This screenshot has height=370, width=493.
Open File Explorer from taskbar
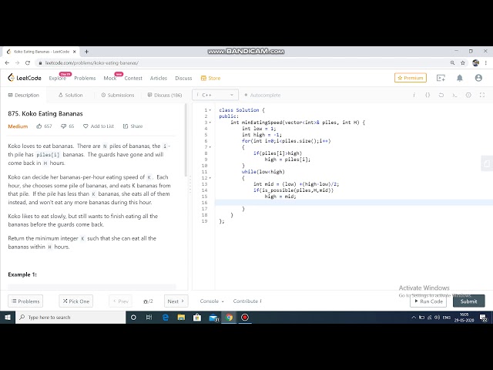(181, 317)
